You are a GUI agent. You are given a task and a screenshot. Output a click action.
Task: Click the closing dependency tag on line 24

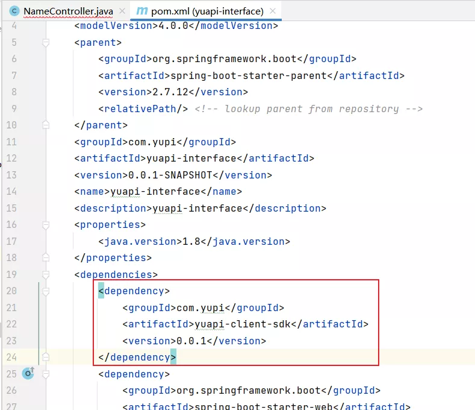(x=137, y=357)
